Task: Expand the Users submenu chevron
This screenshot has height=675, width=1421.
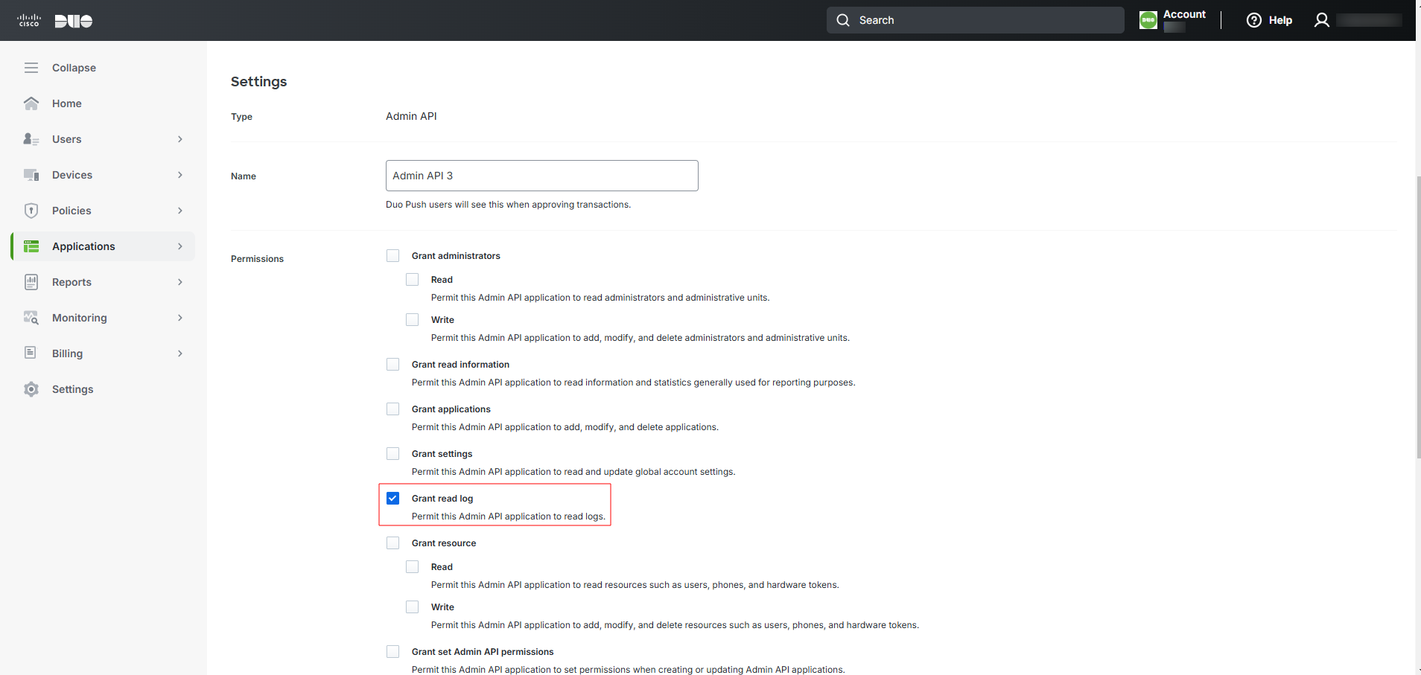Action: click(x=180, y=139)
